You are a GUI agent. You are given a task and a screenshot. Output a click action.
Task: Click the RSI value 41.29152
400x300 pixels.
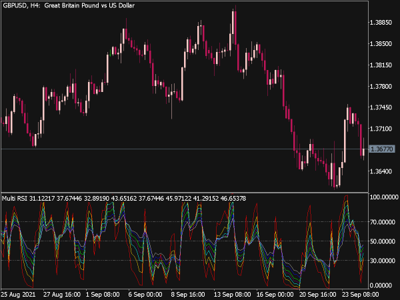(x=206, y=198)
